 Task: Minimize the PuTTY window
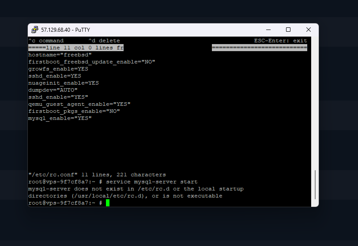point(268,30)
